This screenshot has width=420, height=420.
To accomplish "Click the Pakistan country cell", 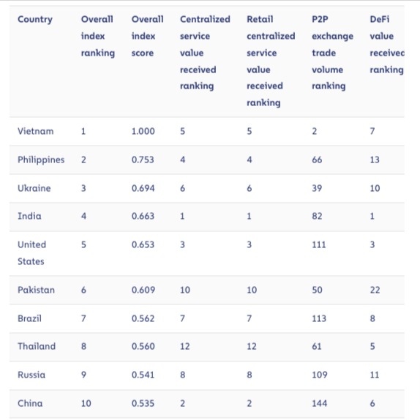I will point(36,290).
